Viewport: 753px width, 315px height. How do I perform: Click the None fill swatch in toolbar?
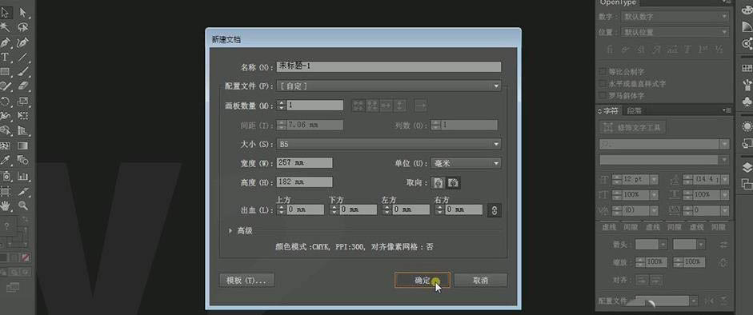click(x=26, y=257)
